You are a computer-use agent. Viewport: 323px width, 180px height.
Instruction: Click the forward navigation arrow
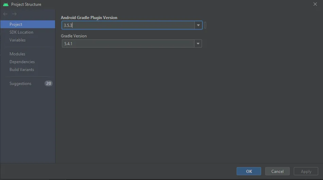[14, 14]
